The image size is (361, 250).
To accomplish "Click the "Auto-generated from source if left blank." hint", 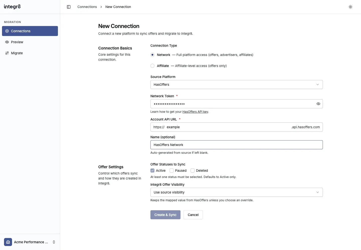I will 179,153.
